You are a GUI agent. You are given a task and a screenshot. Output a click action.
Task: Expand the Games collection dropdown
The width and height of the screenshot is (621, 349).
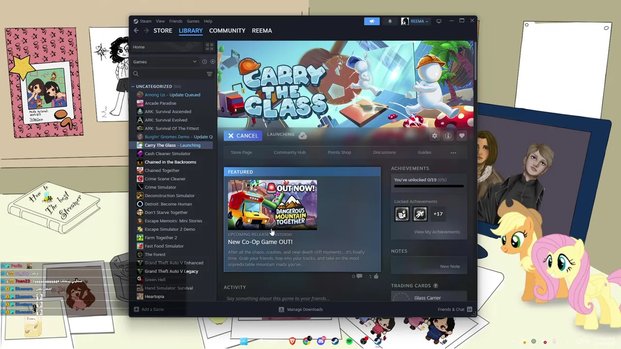pyautogui.click(x=165, y=62)
